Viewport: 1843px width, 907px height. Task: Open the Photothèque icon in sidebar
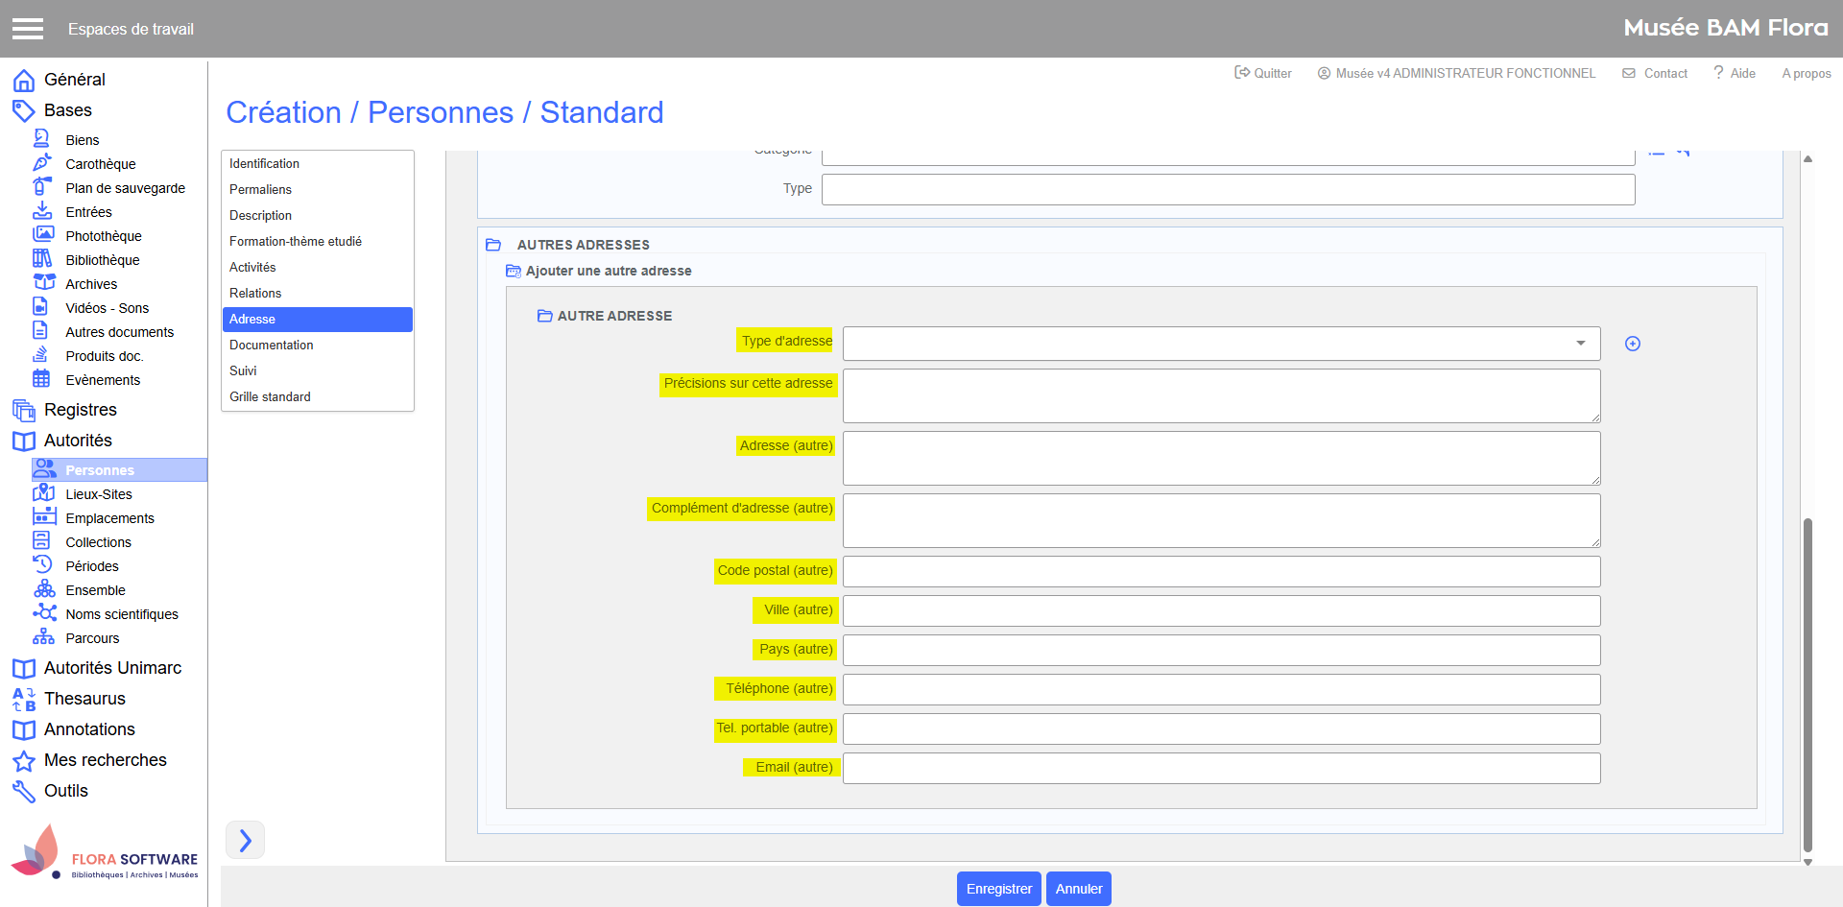pyautogui.click(x=43, y=235)
